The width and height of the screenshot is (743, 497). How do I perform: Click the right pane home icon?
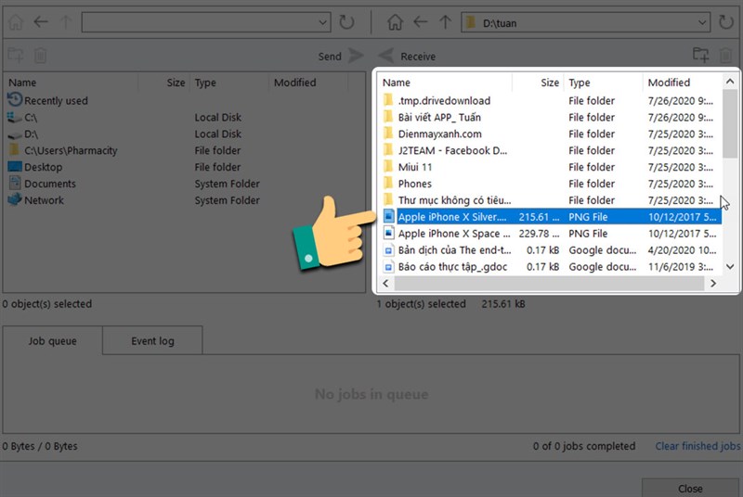click(396, 21)
